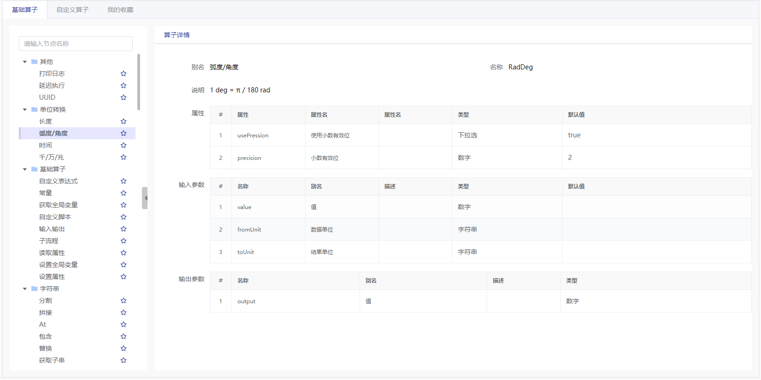The image size is (761, 380).
Task: Star the 打印日志 operator as favorite
Action: click(x=124, y=74)
